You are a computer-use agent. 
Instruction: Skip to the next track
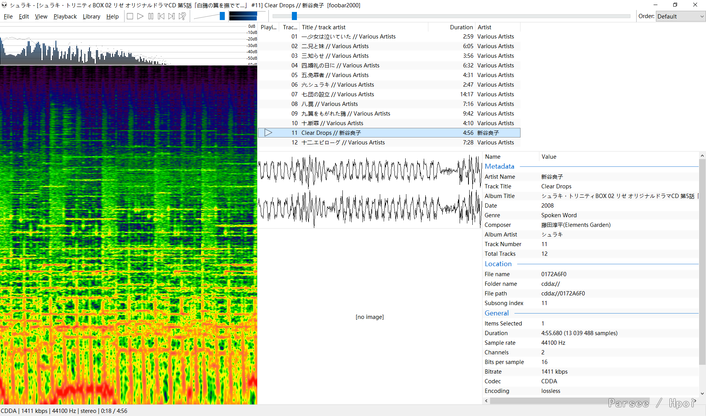point(172,16)
